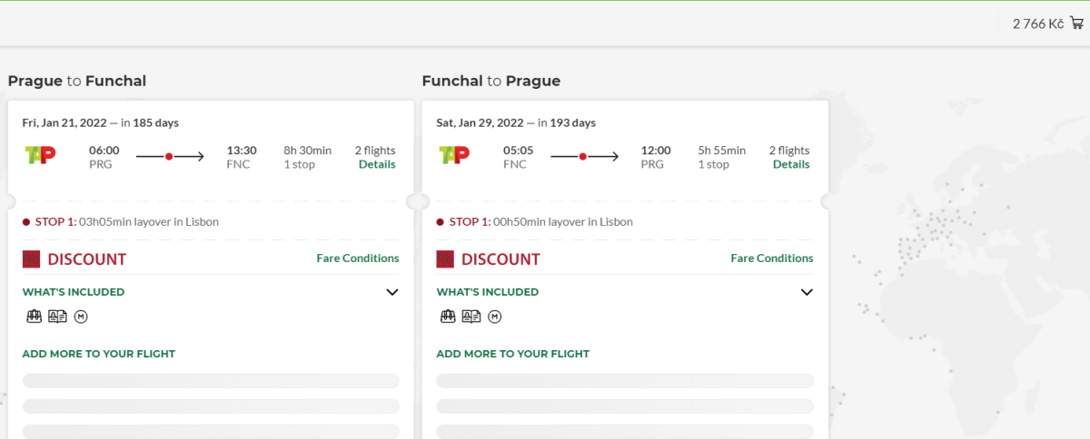View Fare Conditions for the outbound flight

[x=358, y=259]
